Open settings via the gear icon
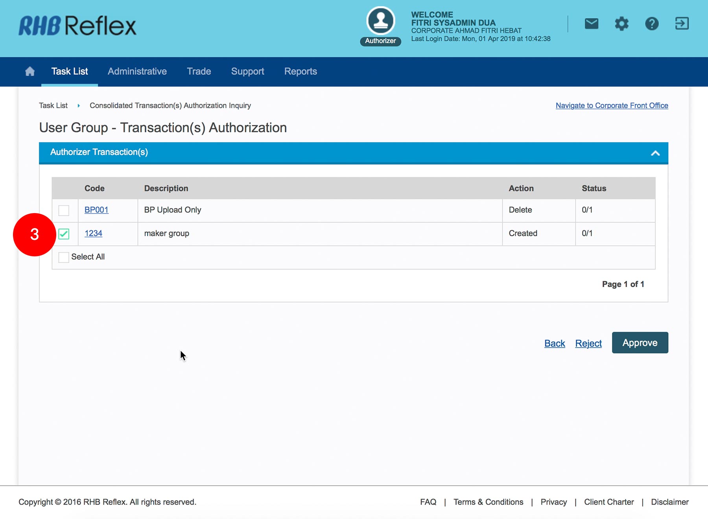This screenshot has height=519, width=708. click(x=621, y=24)
